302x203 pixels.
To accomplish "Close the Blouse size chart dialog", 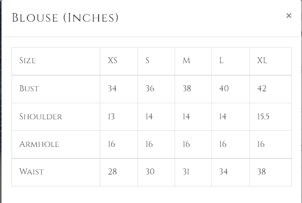I will (289, 16).
